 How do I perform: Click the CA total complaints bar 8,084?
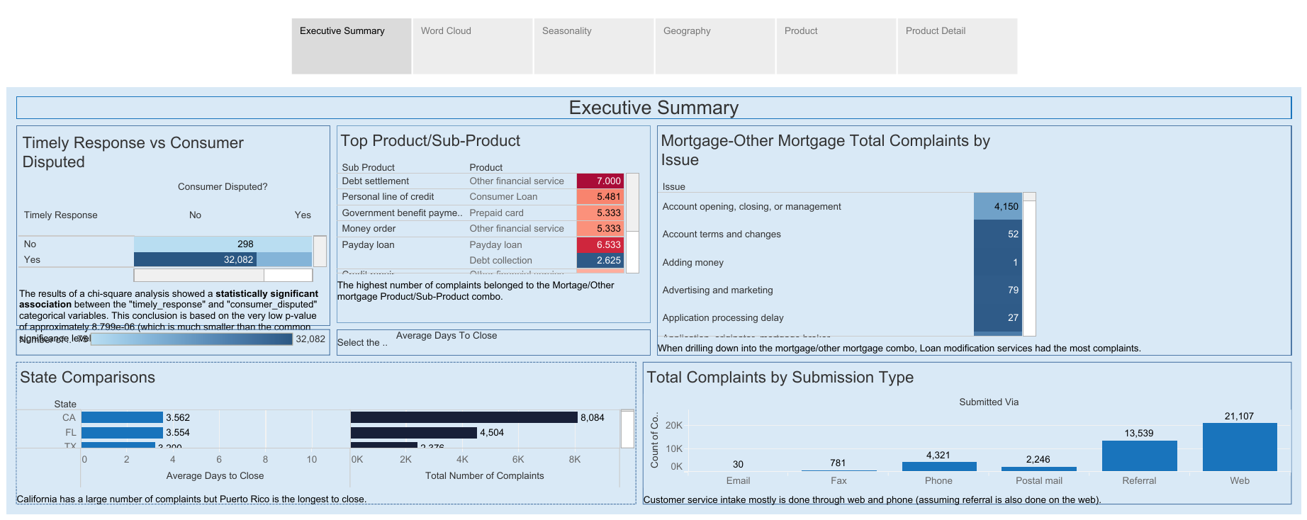pyautogui.click(x=464, y=417)
